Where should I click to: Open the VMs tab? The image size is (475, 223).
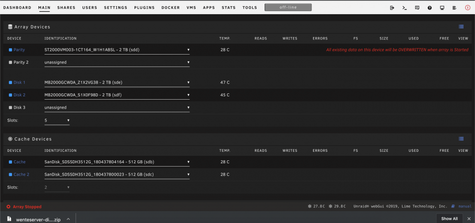coord(191,8)
